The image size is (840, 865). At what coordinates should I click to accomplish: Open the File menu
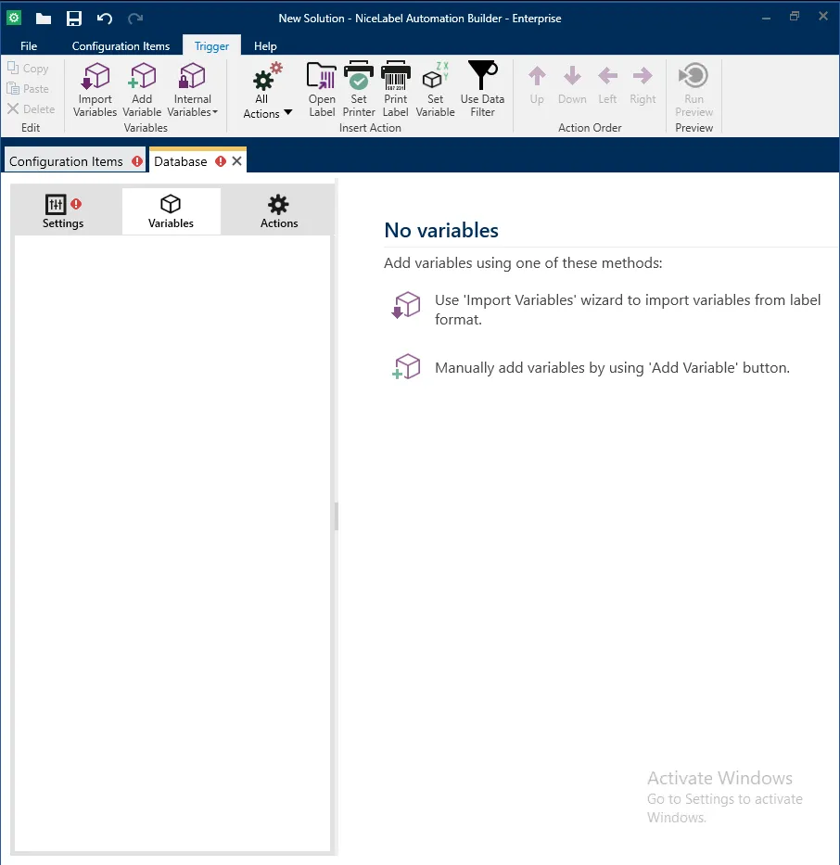tap(29, 45)
